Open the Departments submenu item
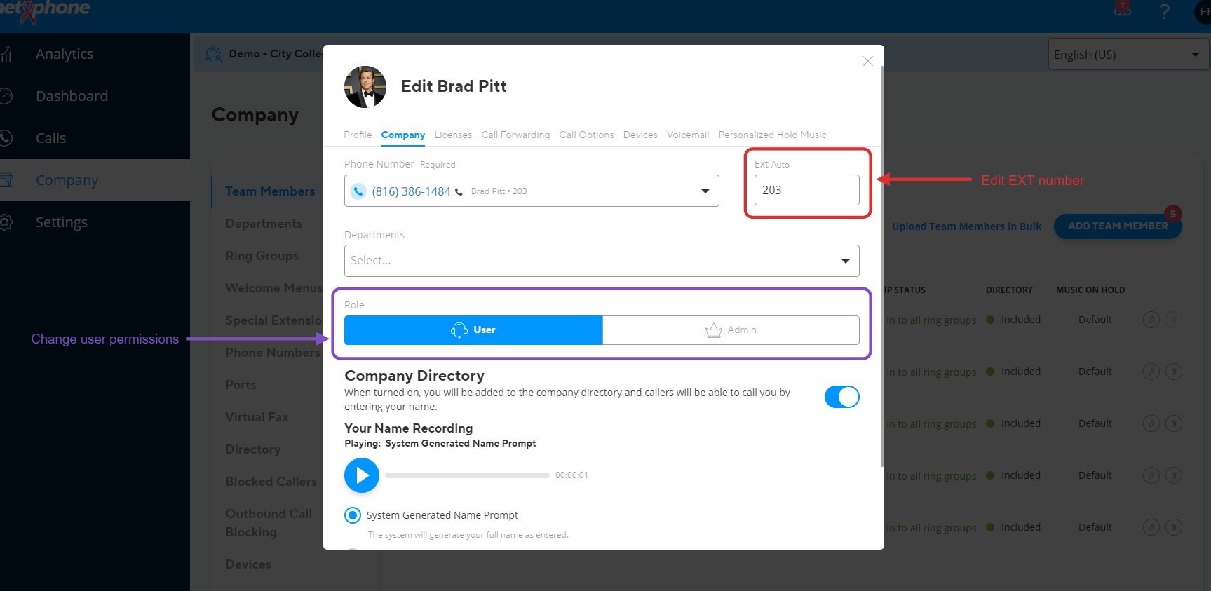1211x591 pixels. pos(264,224)
